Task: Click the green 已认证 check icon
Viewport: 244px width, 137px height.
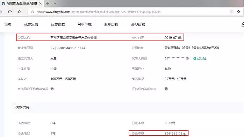Action: pos(195,58)
